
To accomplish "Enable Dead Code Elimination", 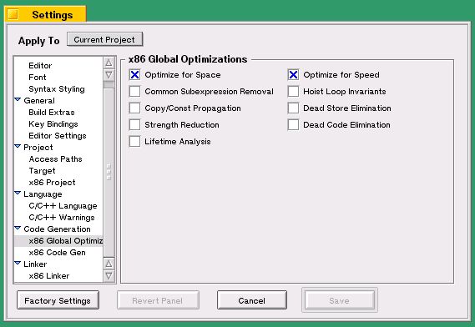I will coord(293,124).
